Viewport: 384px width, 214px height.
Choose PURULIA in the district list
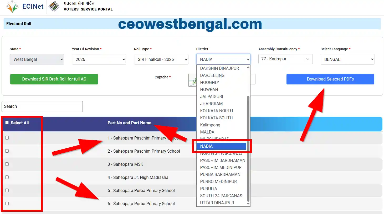[x=208, y=189]
